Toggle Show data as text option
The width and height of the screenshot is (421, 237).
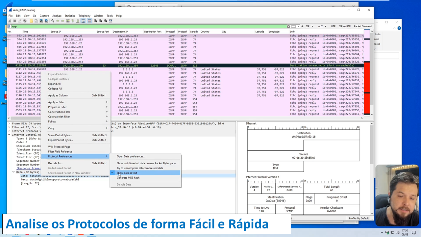[145, 173]
